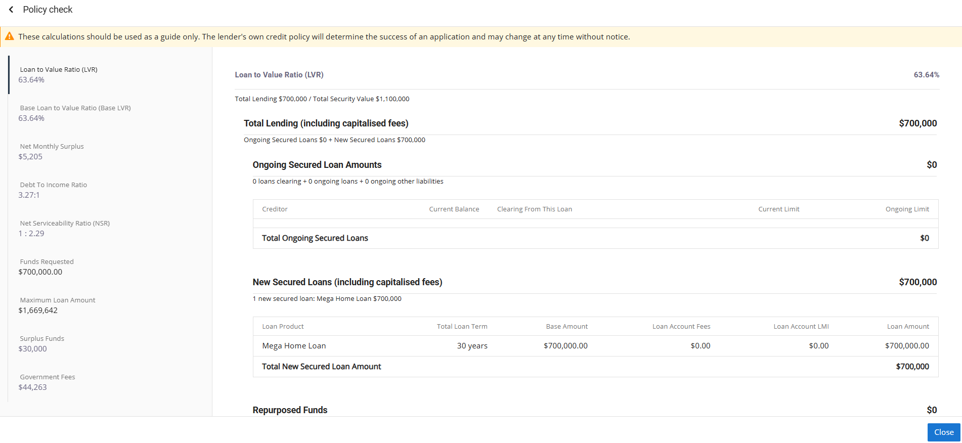Select Funds Requested in the sidebar
This screenshot has height=443, width=962.
coord(47,267)
